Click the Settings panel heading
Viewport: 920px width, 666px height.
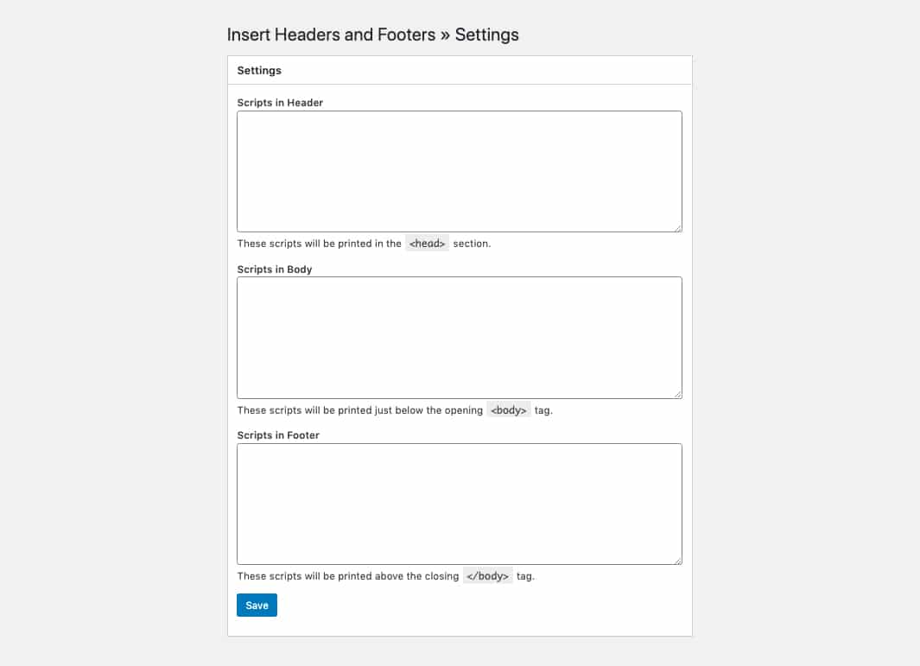tap(259, 71)
